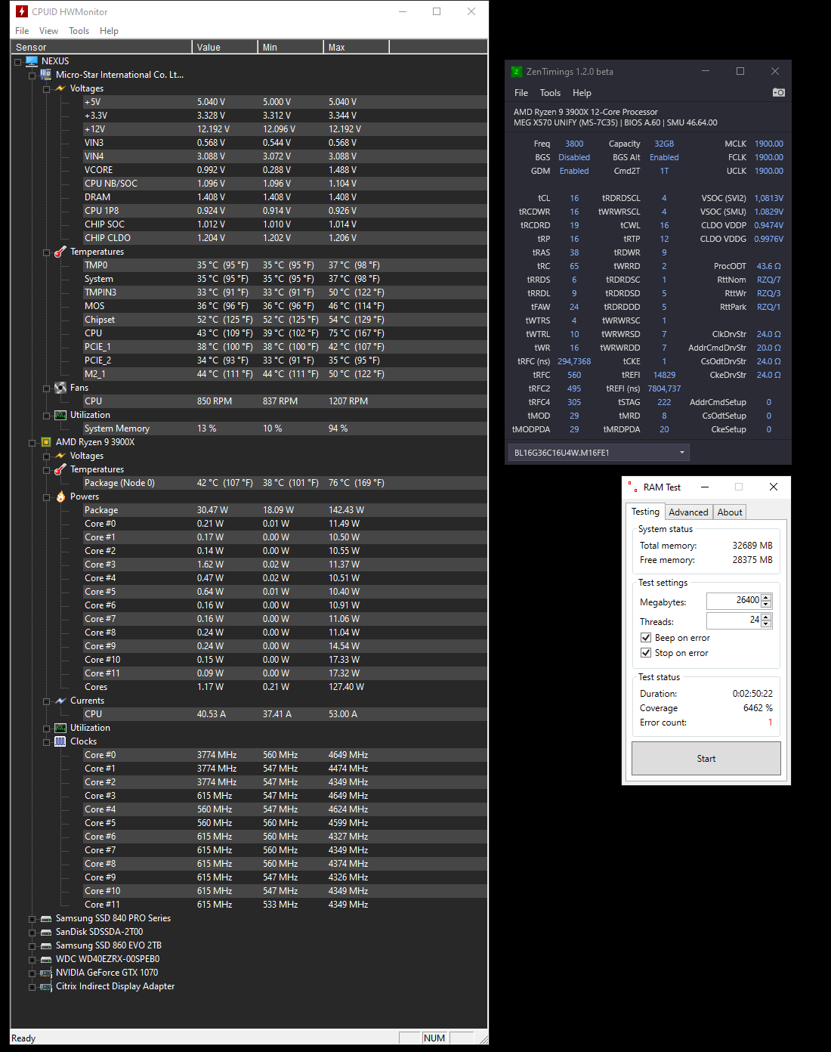The image size is (831, 1052).
Task: Click the Ryzen Voltages lightning icon
Action: pos(60,456)
